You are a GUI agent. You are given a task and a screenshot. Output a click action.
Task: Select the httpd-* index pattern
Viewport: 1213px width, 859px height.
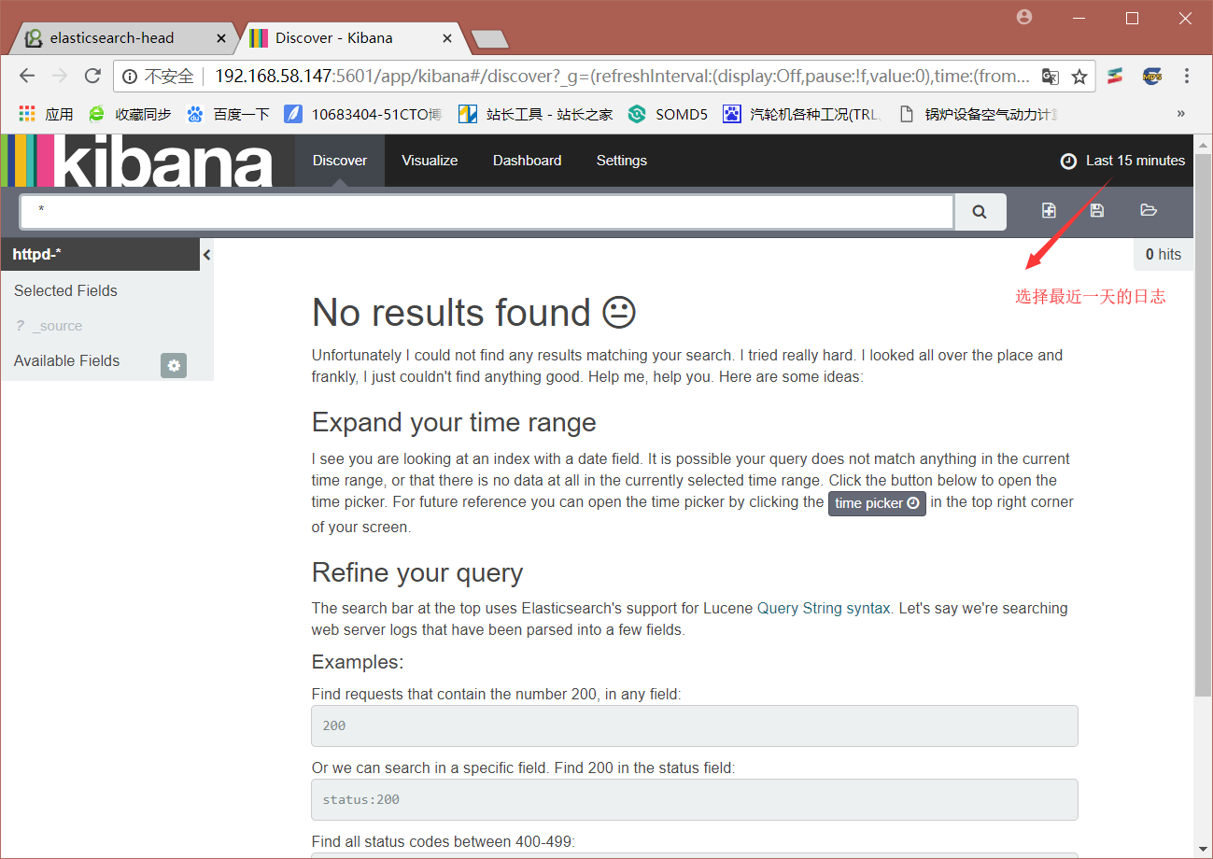(x=100, y=254)
